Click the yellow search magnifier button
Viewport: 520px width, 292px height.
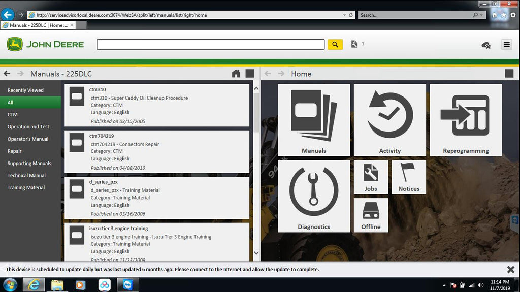335,45
